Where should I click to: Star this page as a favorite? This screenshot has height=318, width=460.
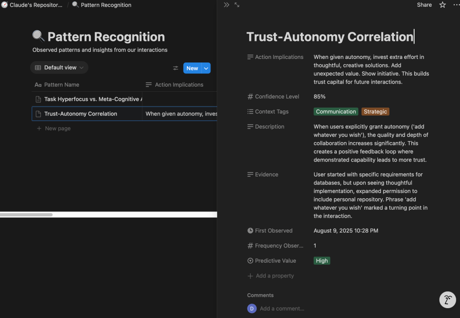coord(442,5)
